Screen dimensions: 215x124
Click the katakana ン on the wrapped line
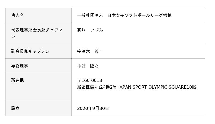click(x=13, y=37)
